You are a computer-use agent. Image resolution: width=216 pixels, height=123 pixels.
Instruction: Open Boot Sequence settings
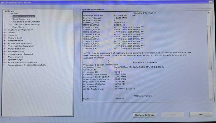21,19
